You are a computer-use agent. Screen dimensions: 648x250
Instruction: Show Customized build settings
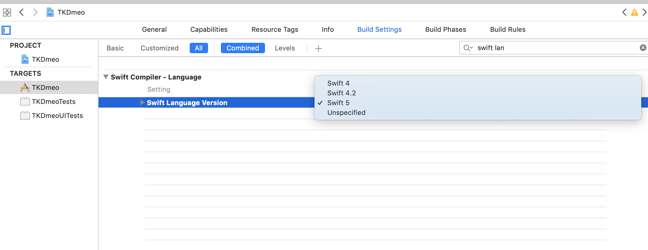pos(159,48)
